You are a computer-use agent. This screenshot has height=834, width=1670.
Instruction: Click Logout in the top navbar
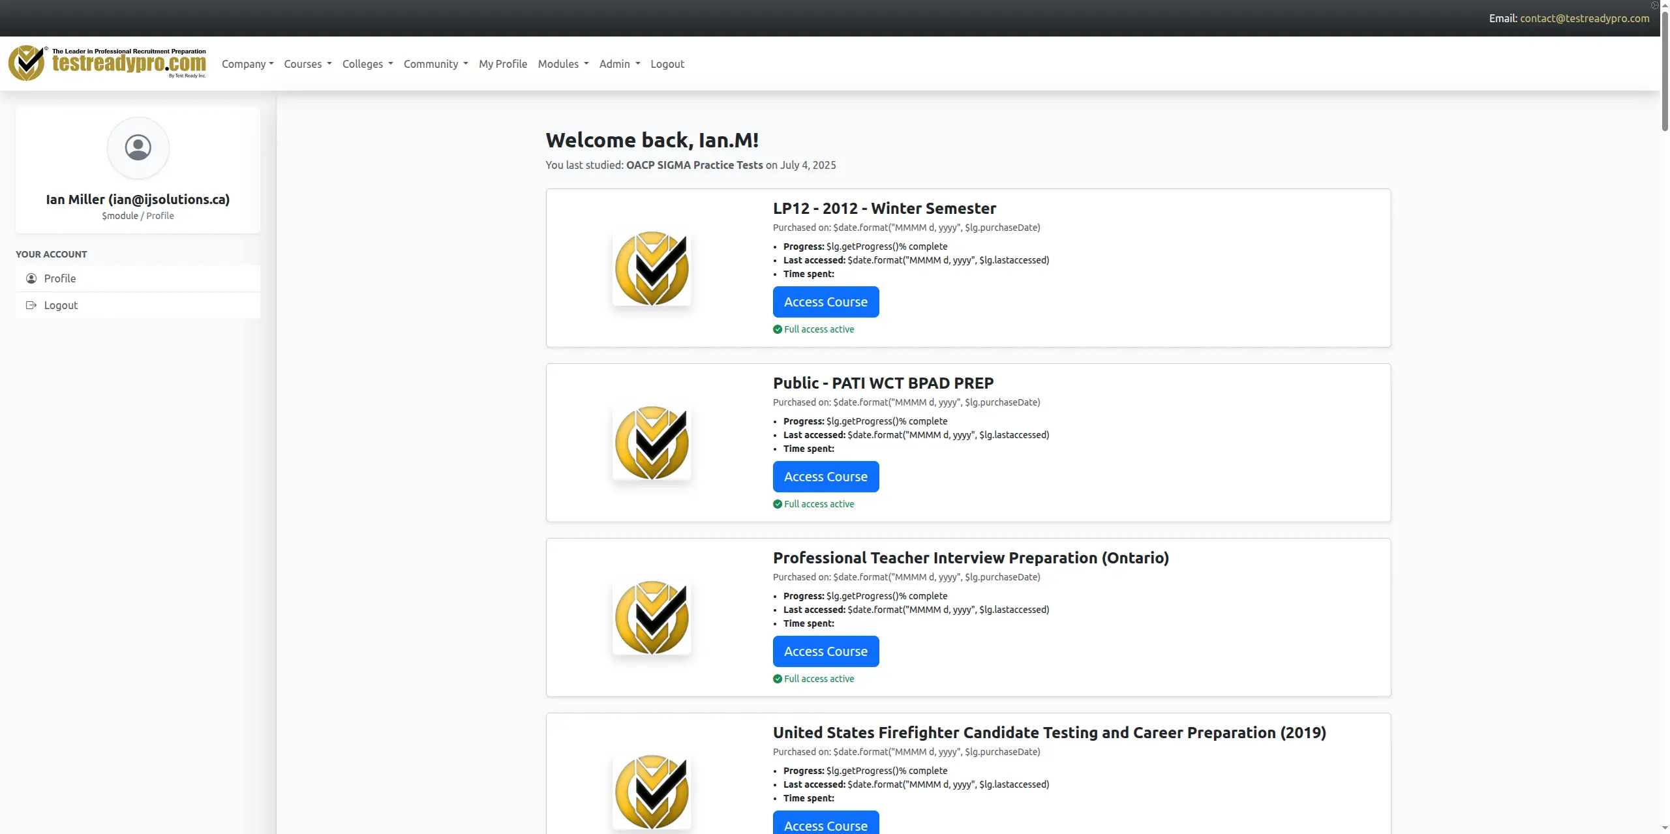pos(667,64)
